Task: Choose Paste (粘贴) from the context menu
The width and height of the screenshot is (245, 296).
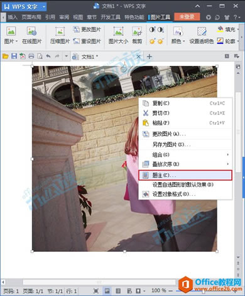Action: (x=185, y=123)
